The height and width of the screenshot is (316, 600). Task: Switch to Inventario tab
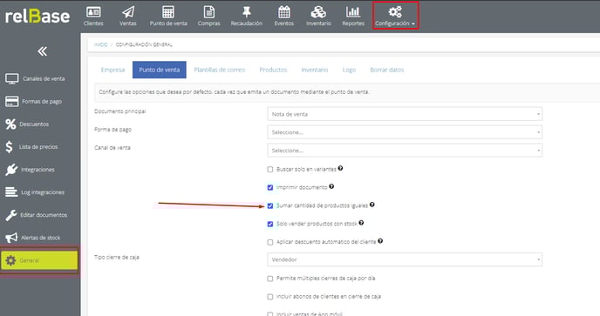tap(315, 70)
